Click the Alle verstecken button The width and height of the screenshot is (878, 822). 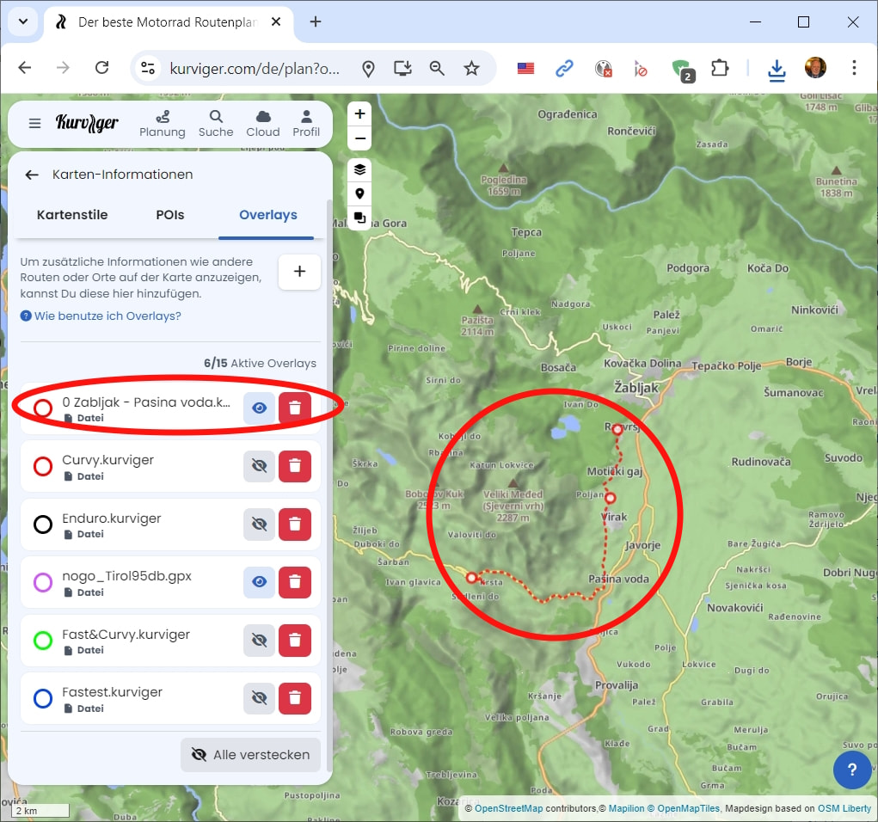pyautogui.click(x=250, y=755)
